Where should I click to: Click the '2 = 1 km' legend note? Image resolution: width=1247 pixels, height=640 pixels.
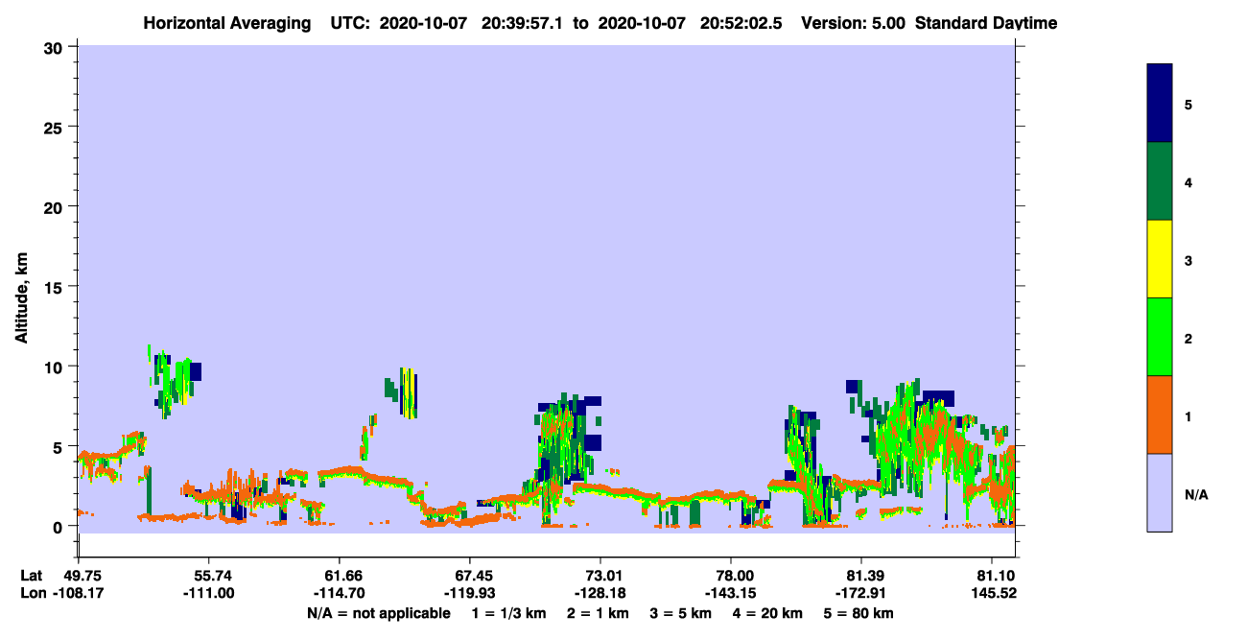598,613
